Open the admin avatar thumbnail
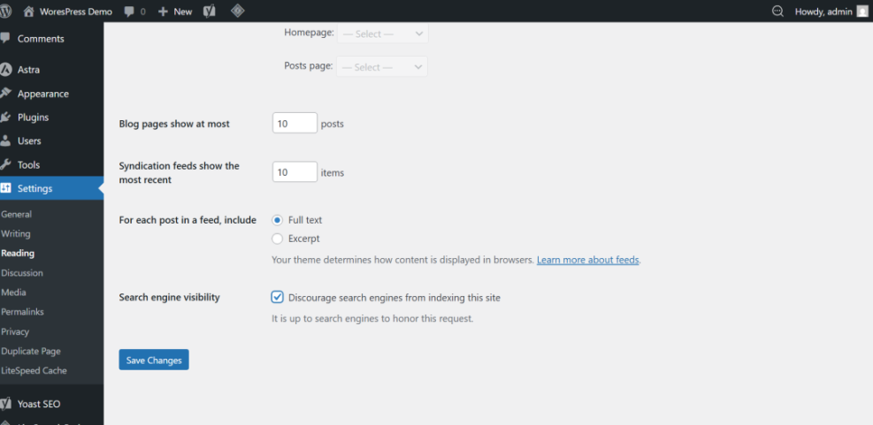The width and height of the screenshot is (873, 425). click(x=862, y=11)
